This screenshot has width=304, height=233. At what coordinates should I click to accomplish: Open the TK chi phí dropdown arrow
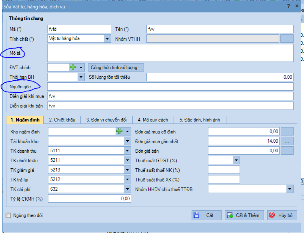coord(127,189)
